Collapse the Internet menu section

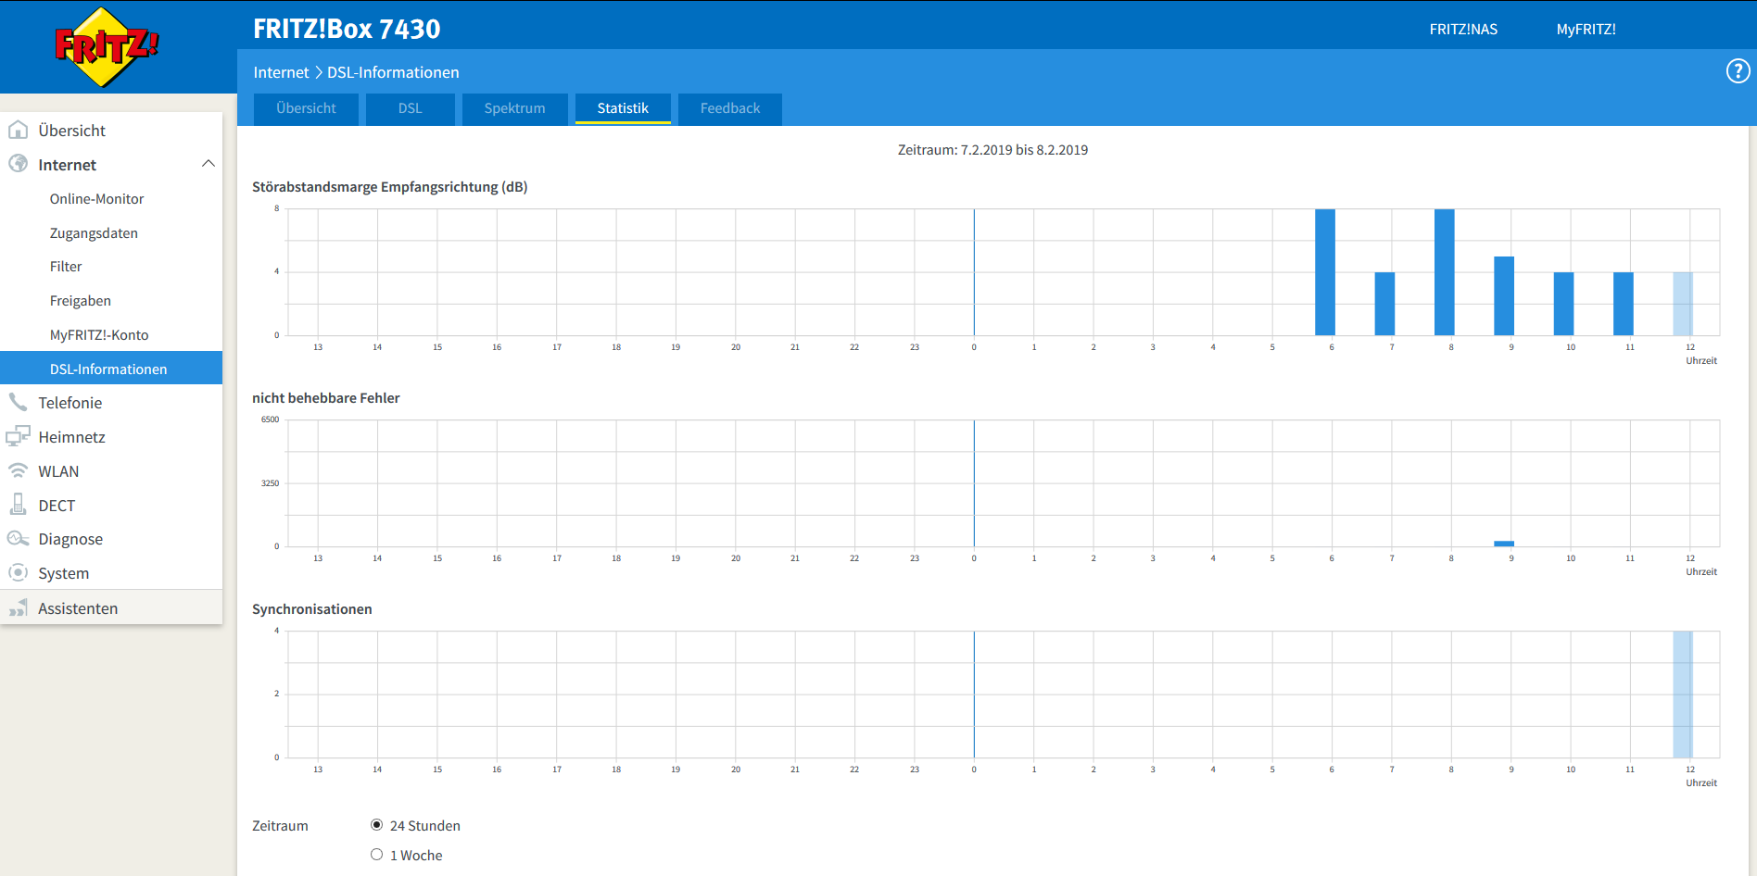point(209,164)
